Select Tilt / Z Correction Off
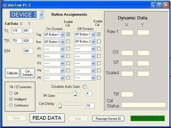 tap(11, 93)
